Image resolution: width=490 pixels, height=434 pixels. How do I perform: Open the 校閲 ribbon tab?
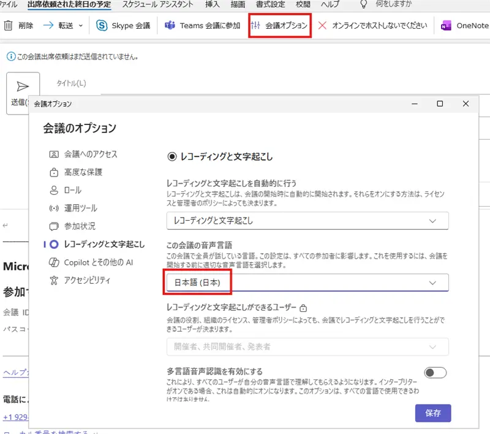pyautogui.click(x=303, y=4)
